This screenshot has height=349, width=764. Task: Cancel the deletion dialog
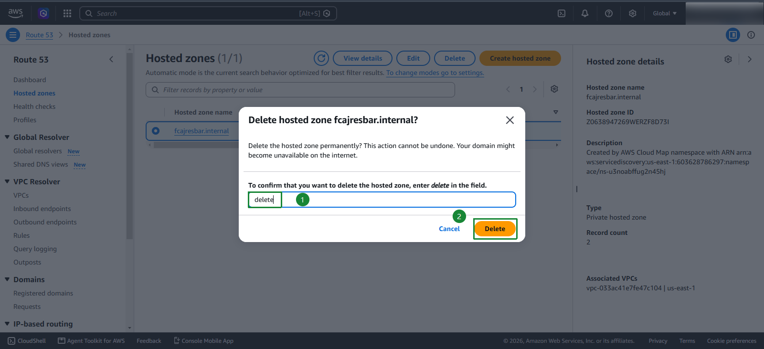click(449, 229)
